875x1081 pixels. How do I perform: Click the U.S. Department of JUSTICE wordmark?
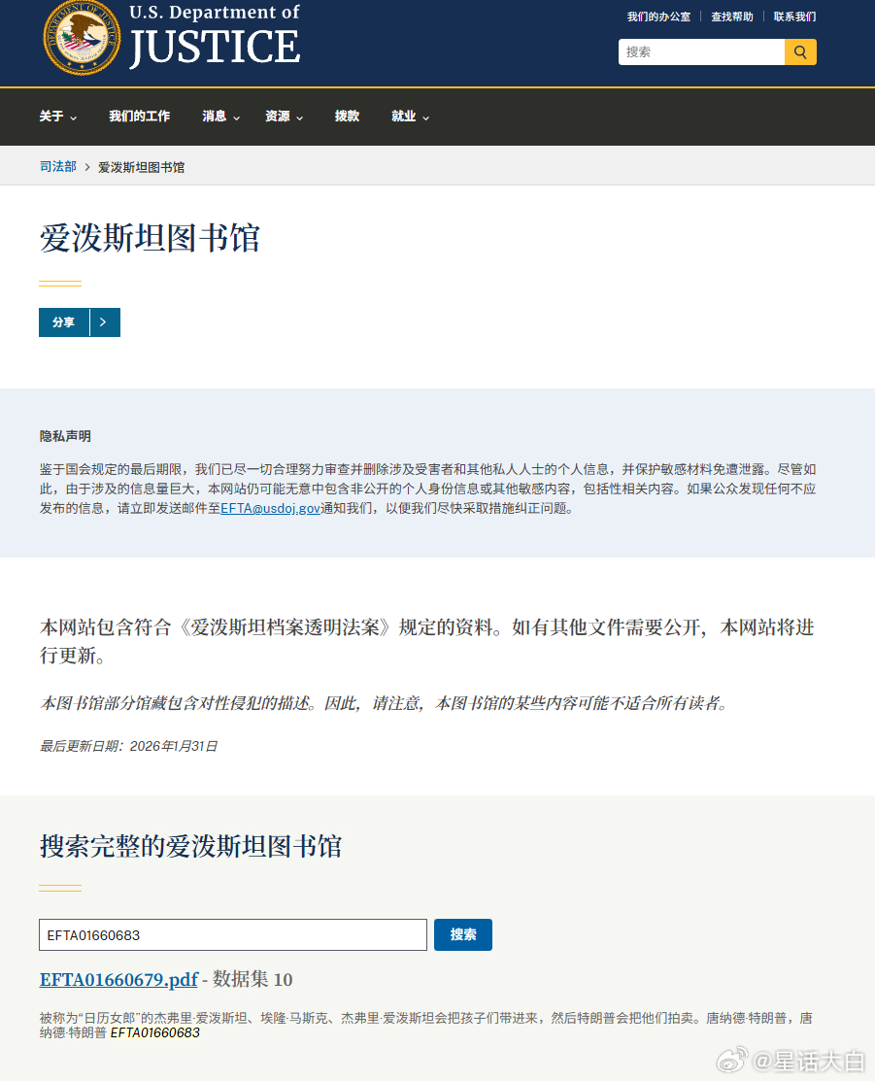pos(215,36)
